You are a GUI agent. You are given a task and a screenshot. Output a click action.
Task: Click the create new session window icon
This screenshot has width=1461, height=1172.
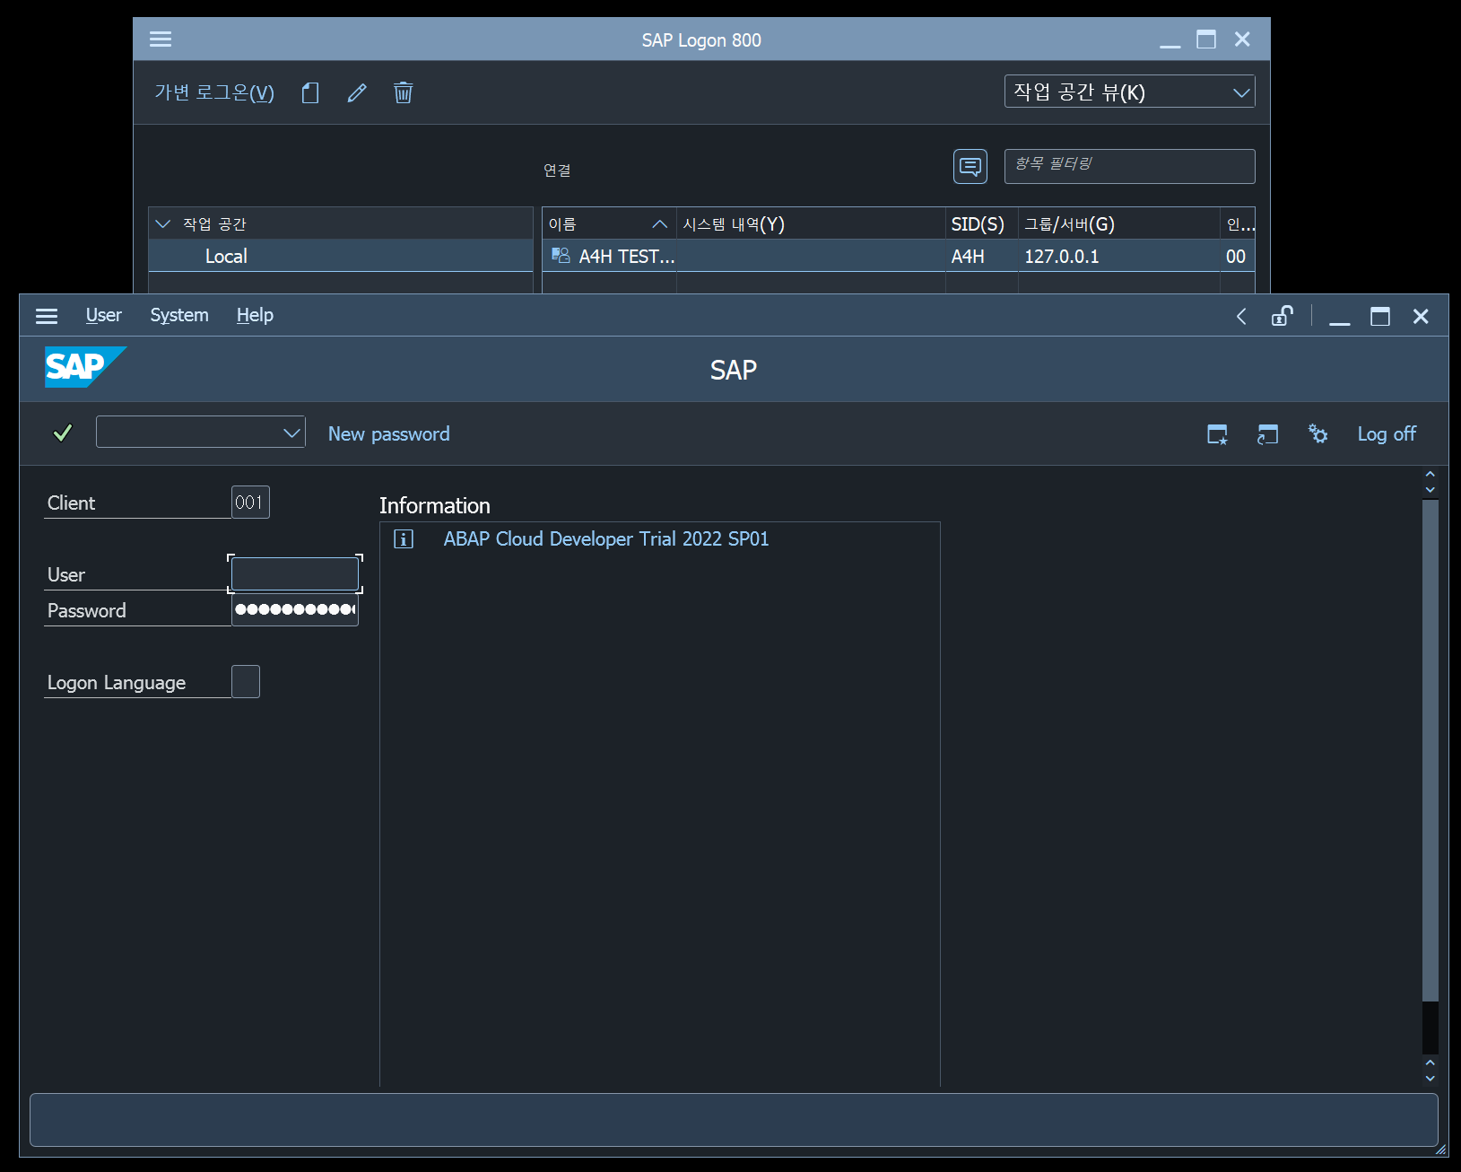(x=1217, y=434)
